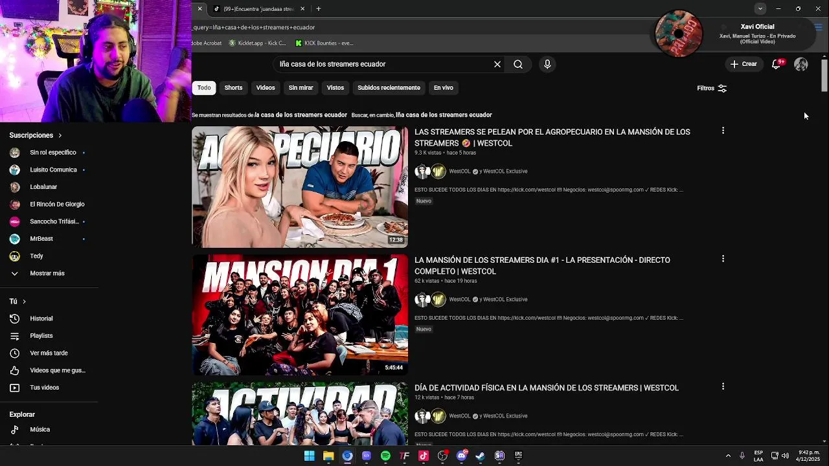Open the Filtros filter options
Screen dimensions: 829x466
coord(712,88)
